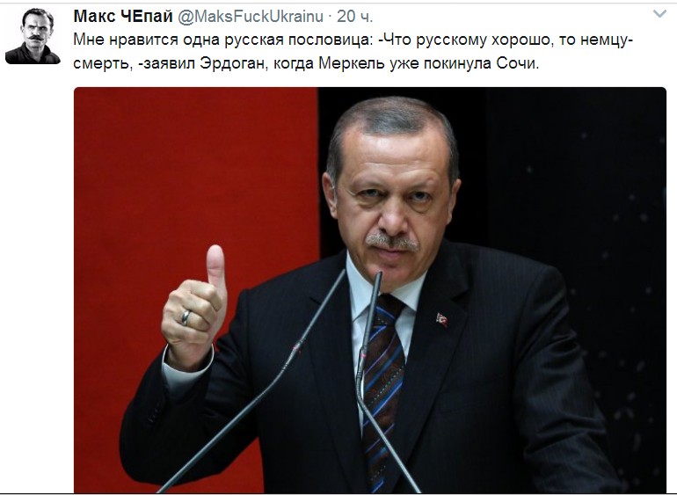Viewport: 677px width, 495px height.
Task: Click the first line of the tweet text
Action: click(353, 40)
